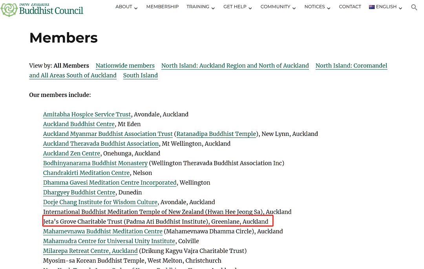Screen dimensions: 424x269
Task: Open the English language dropdown chevron
Action: point(400,8)
